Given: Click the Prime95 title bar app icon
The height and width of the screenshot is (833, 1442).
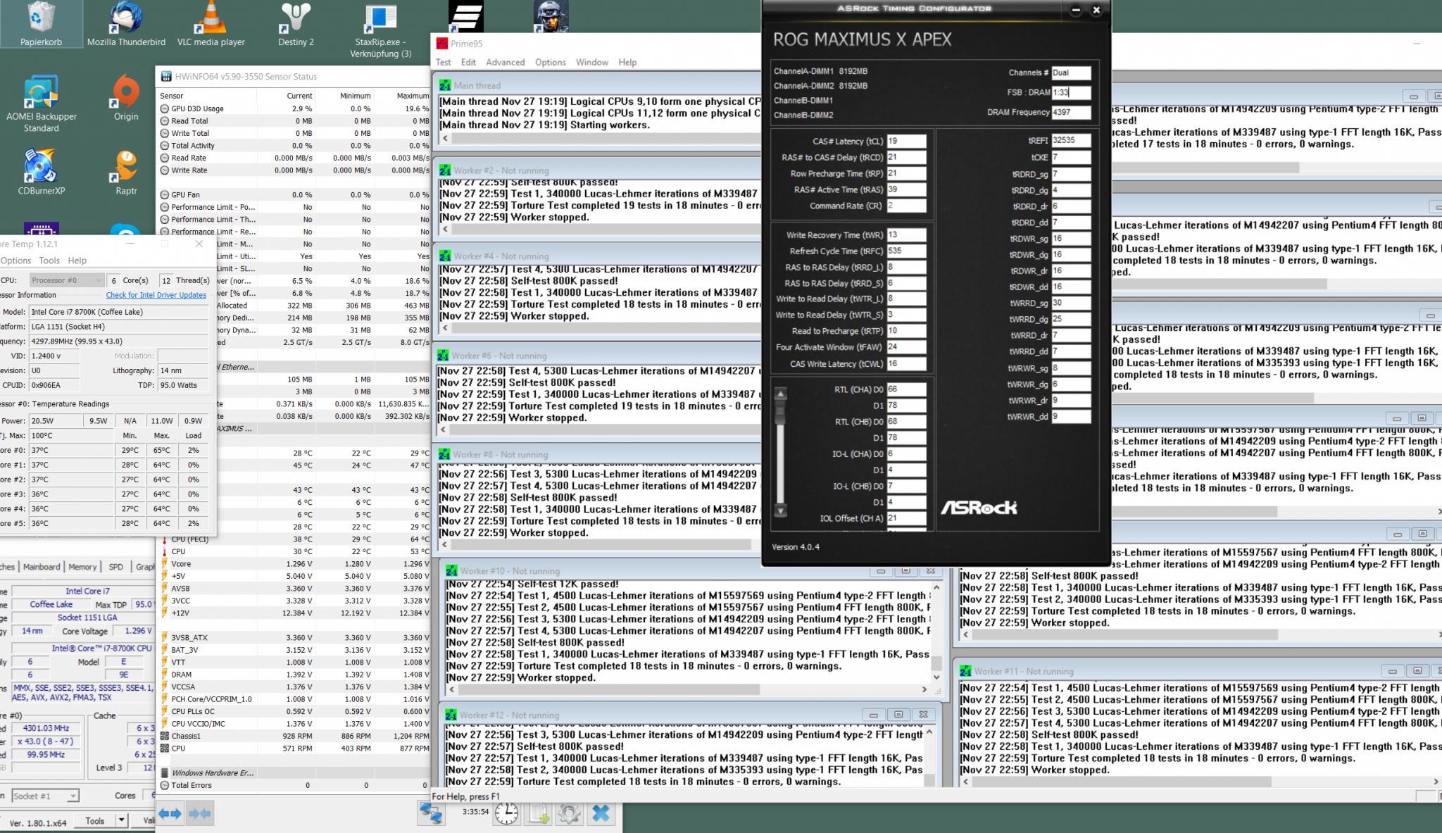Looking at the screenshot, I should (x=441, y=44).
